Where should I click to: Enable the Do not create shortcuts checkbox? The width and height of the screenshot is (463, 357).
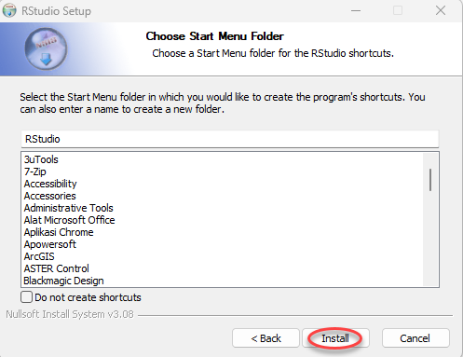pyautogui.click(x=26, y=297)
